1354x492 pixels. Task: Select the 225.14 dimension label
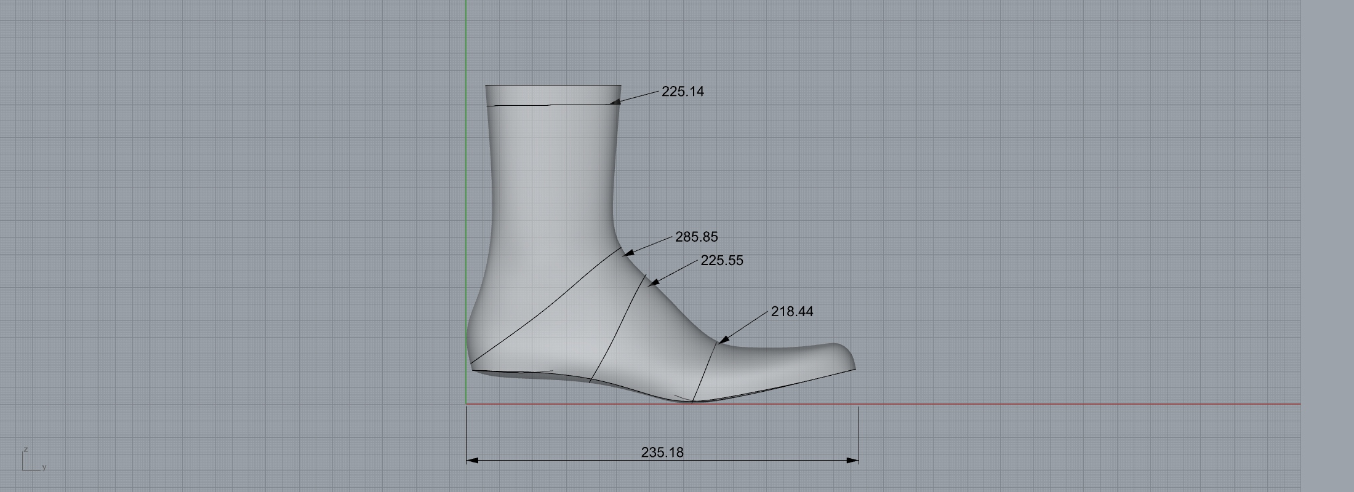(x=683, y=92)
